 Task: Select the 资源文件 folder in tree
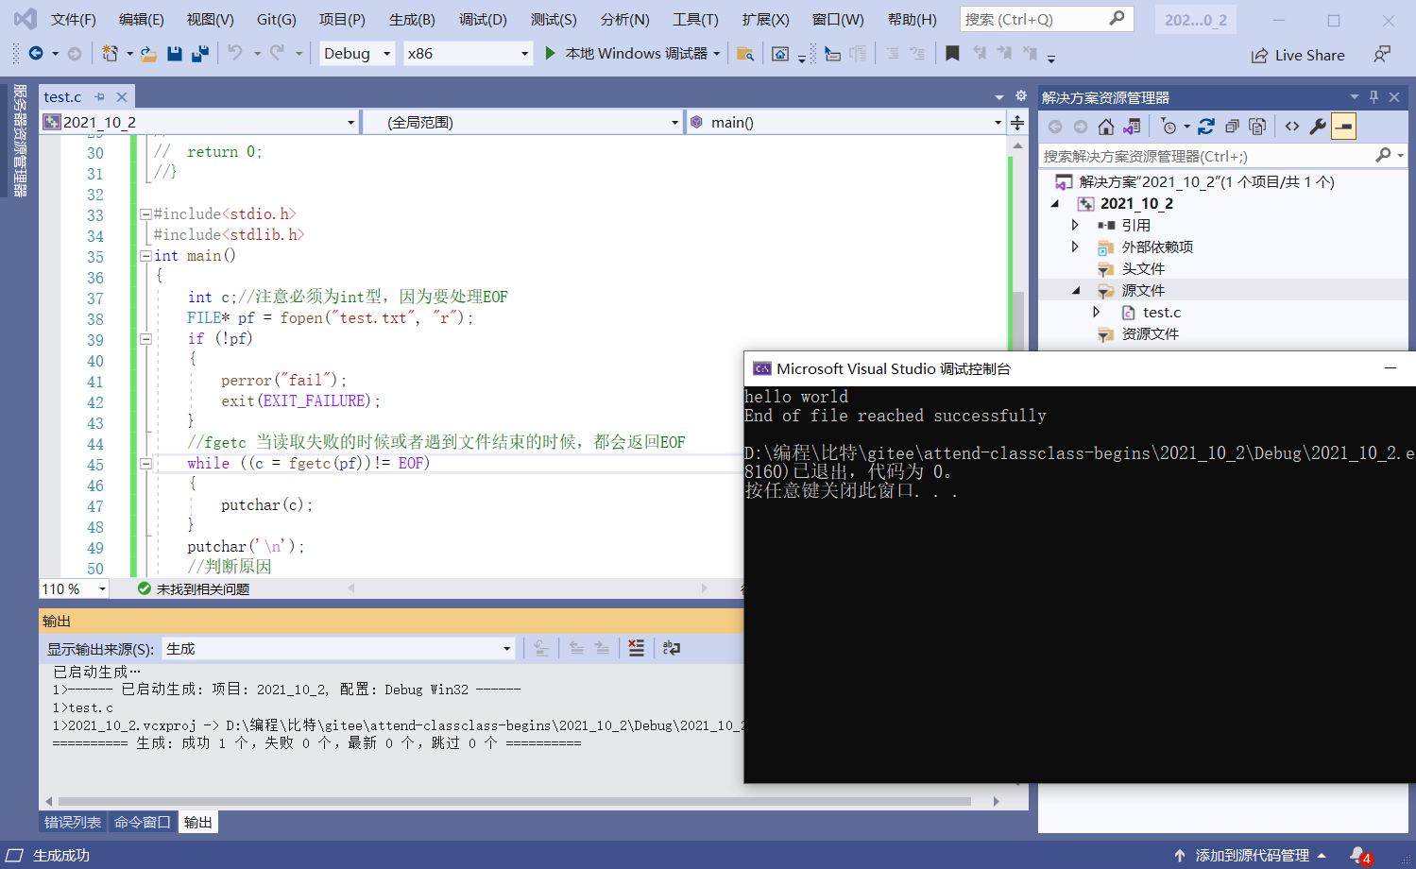(1150, 333)
